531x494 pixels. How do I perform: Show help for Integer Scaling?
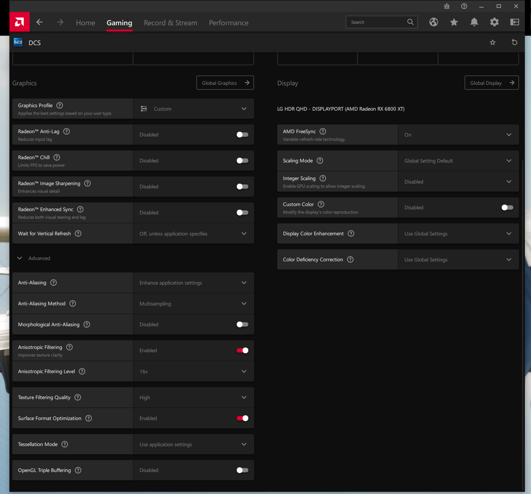(323, 178)
